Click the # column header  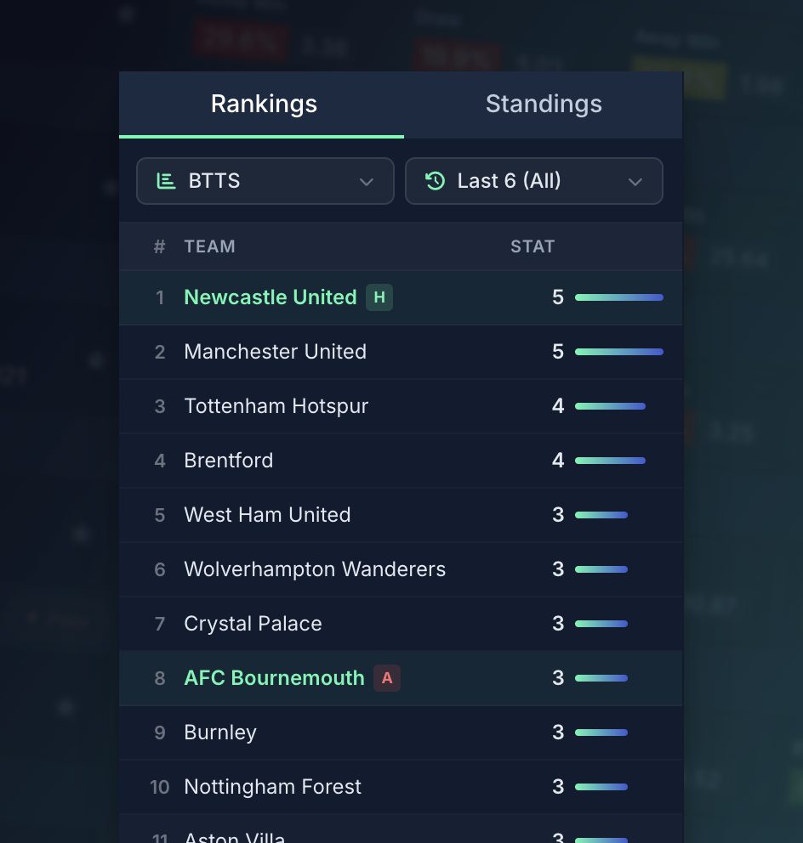coord(159,246)
